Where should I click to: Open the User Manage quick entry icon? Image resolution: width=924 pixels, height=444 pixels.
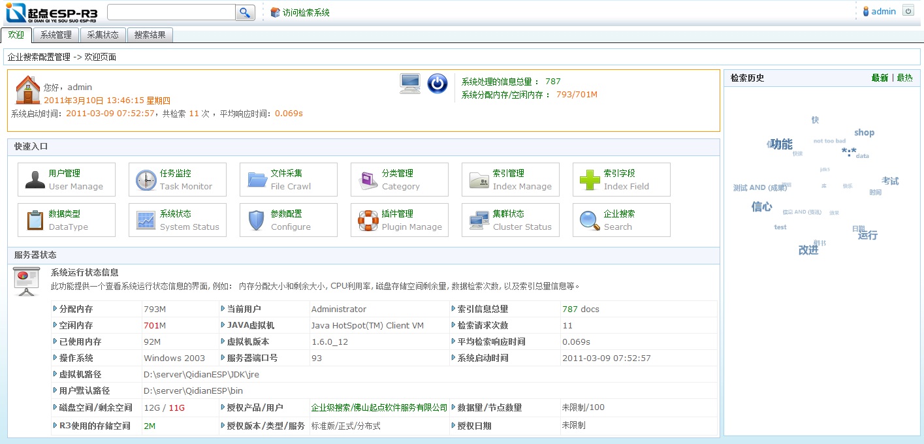point(35,179)
